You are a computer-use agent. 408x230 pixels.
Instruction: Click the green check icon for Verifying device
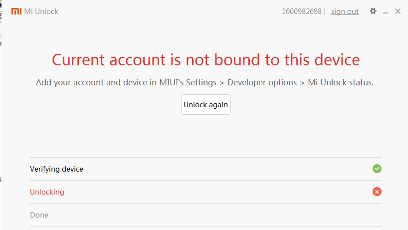point(377,169)
